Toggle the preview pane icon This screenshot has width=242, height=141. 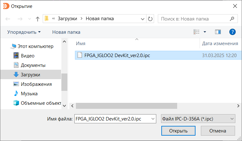coord(218,32)
